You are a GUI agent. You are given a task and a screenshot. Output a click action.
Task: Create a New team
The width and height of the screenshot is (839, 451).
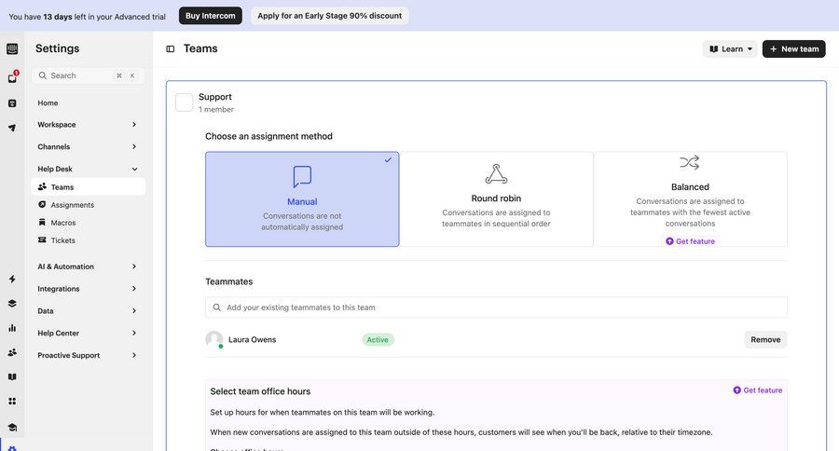point(793,48)
